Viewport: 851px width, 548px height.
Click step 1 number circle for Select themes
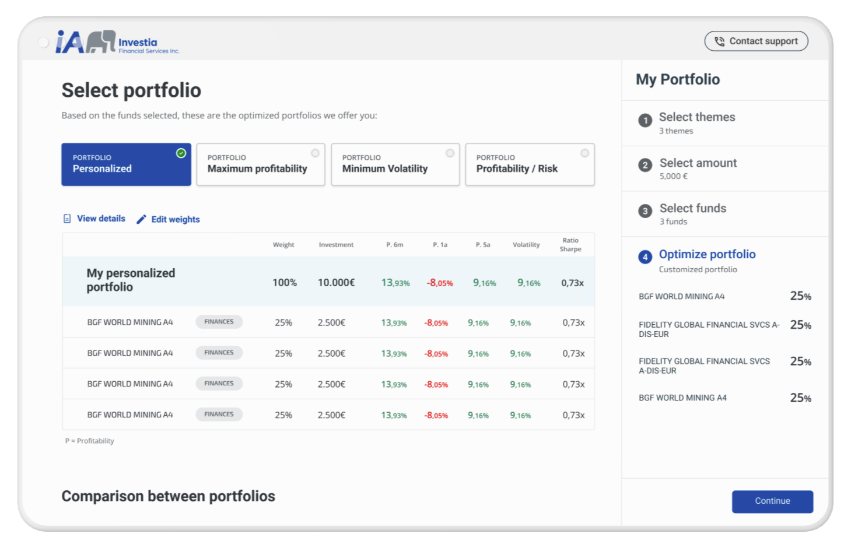coord(645,120)
